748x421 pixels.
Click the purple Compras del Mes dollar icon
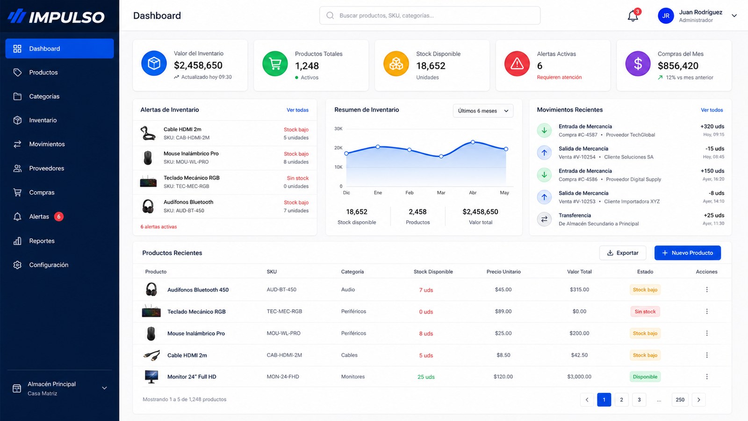coord(638,63)
